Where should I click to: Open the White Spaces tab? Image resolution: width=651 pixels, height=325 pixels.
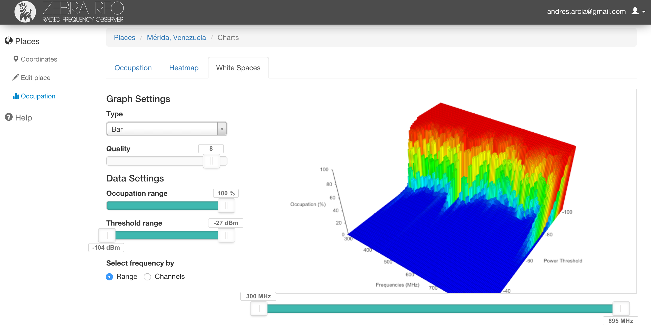[238, 68]
